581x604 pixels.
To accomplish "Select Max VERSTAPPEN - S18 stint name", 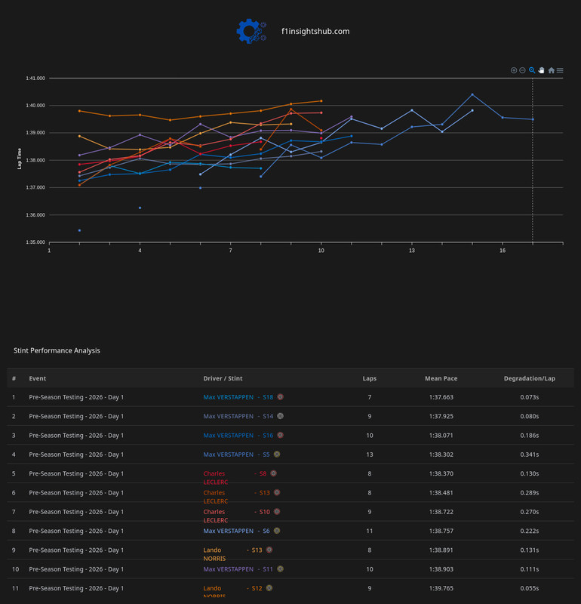I will pos(238,397).
